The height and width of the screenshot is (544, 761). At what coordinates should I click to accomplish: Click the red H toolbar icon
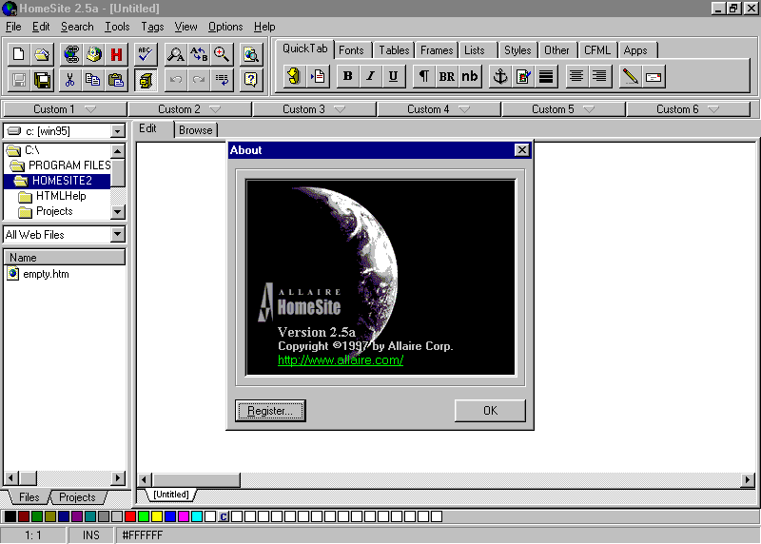pyautogui.click(x=116, y=54)
